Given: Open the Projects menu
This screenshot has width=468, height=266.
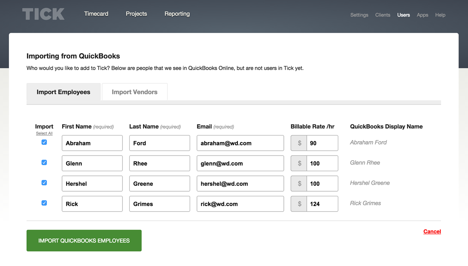Looking at the screenshot, I should [x=137, y=14].
